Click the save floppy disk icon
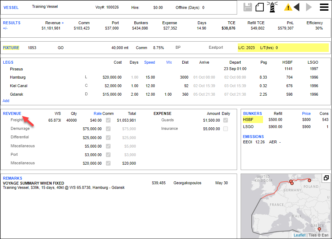332x239 pixels. (248, 7)
